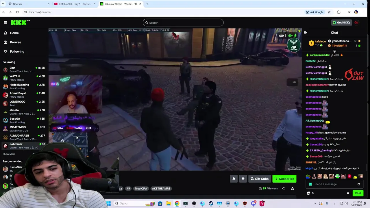Click the Windows taskbar Search box

click(134, 203)
